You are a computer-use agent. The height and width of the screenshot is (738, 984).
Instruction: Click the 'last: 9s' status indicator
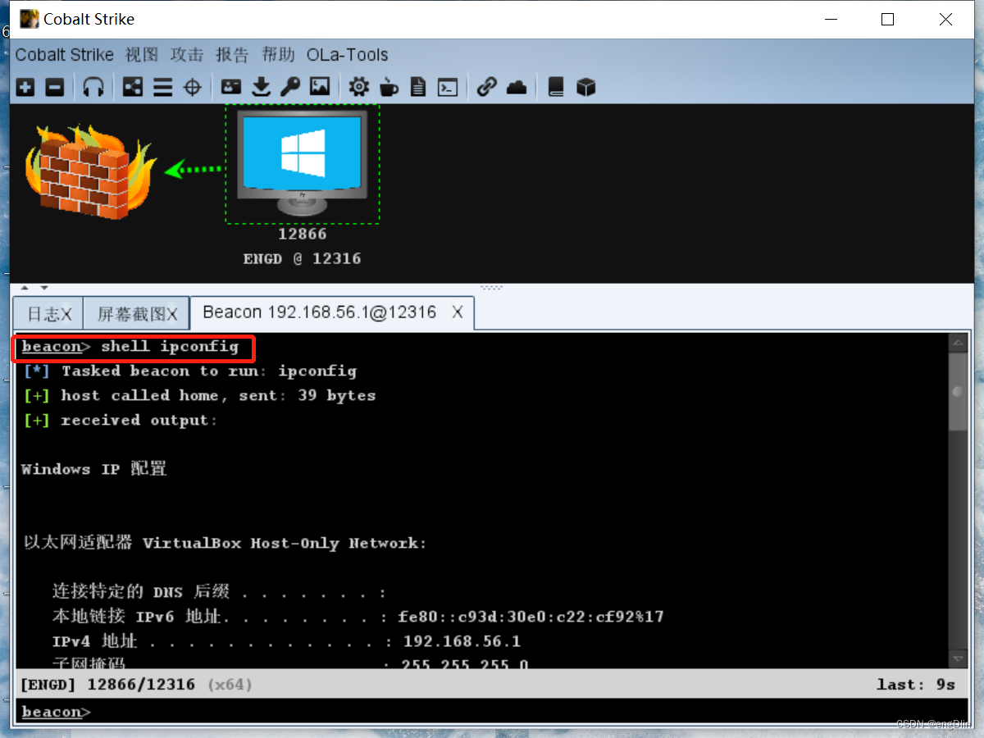(916, 684)
